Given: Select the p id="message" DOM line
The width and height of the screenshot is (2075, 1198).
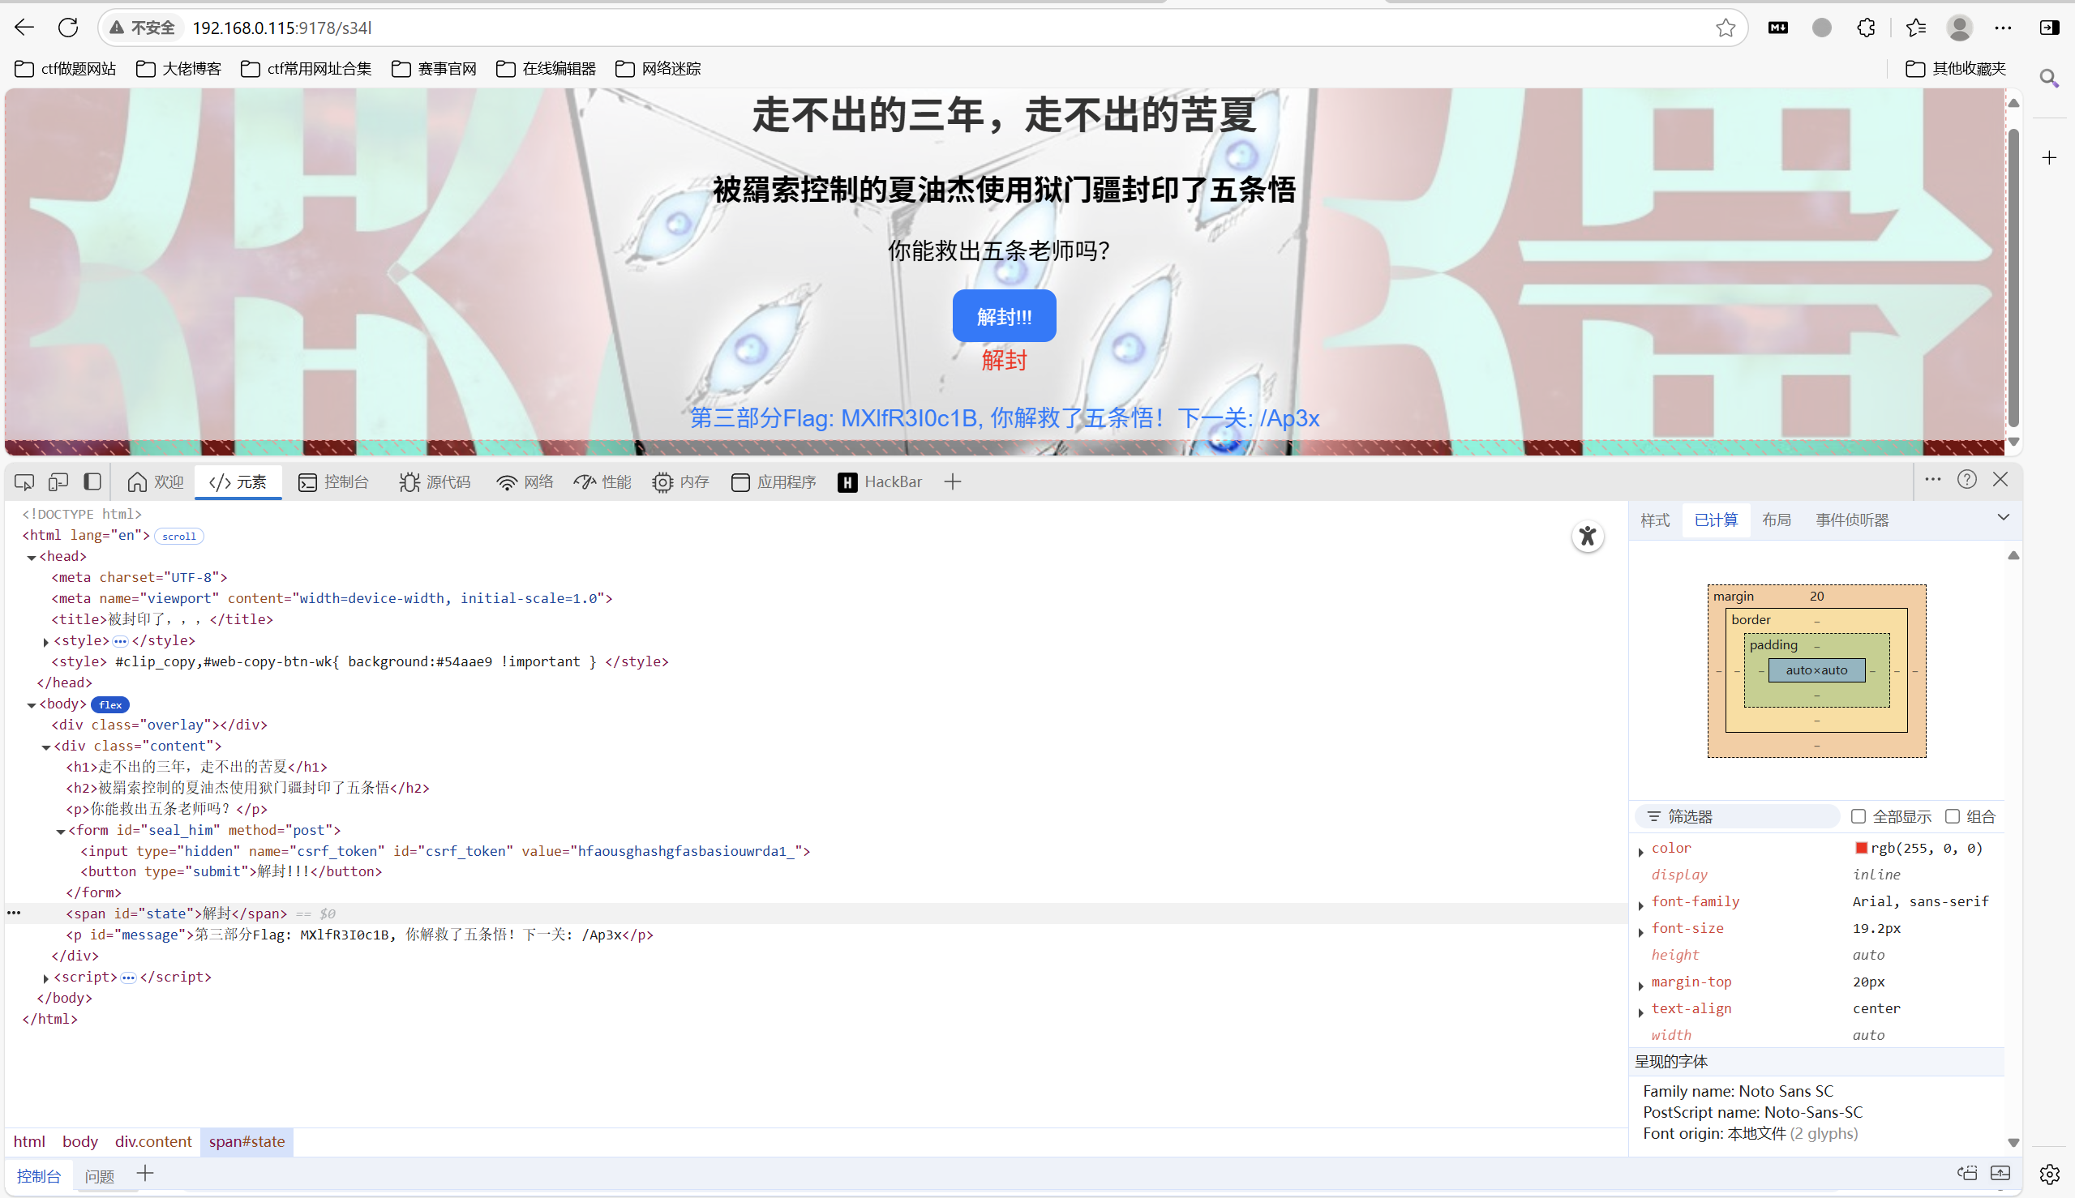Looking at the screenshot, I should click(360, 935).
